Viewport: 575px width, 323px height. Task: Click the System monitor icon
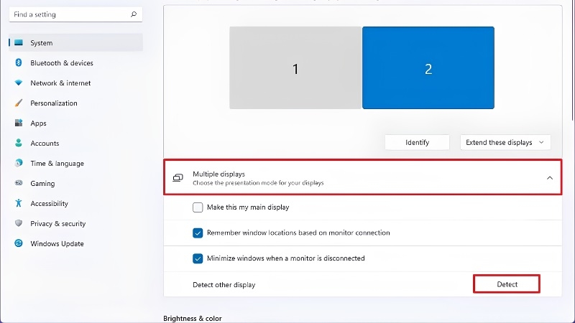[x=19, y=43]
